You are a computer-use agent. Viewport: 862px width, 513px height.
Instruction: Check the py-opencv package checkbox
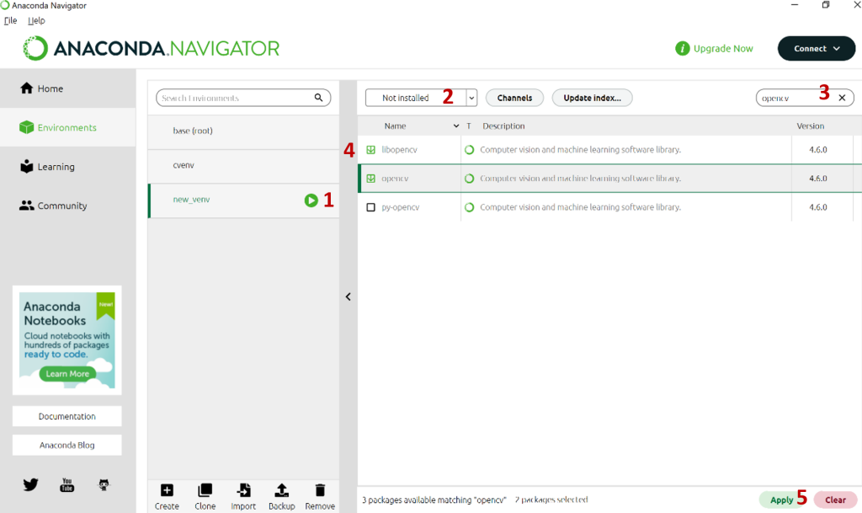click(371, 207)
